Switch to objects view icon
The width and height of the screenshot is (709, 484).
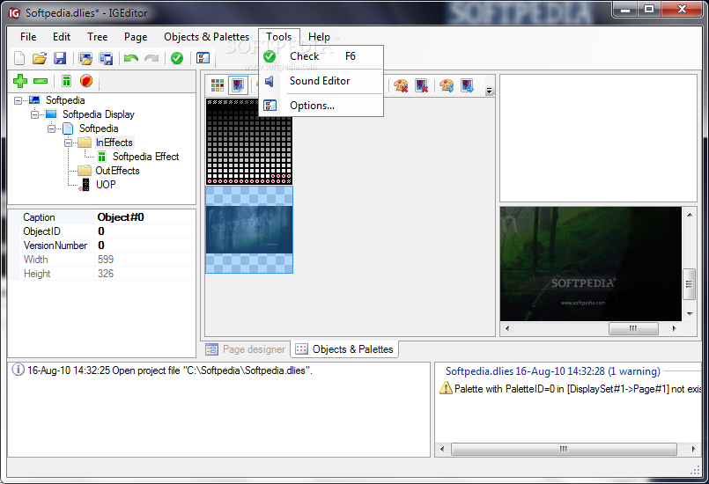tap(238, 85)
